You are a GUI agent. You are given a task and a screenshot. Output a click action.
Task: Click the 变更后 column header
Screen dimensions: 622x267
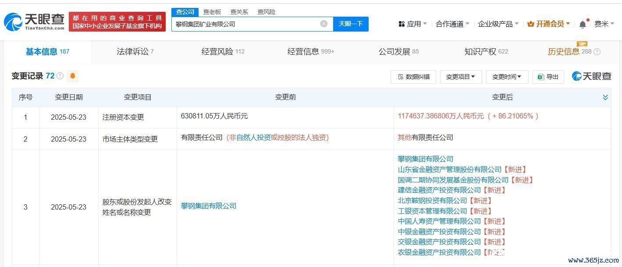click(x=502, y=97)
